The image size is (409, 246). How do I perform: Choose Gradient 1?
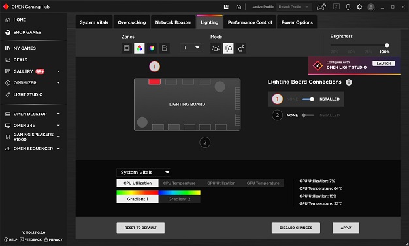[x=137, y=199]
